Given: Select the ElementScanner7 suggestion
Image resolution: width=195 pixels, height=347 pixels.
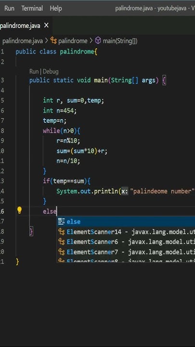Looking at the screenshot, I should pos(126,252).
